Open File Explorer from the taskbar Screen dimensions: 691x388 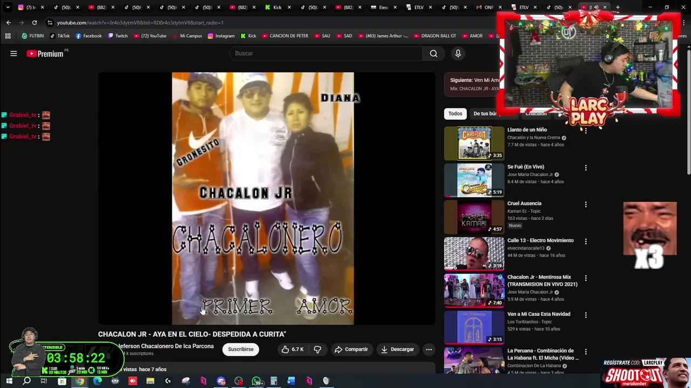(150, 381)
